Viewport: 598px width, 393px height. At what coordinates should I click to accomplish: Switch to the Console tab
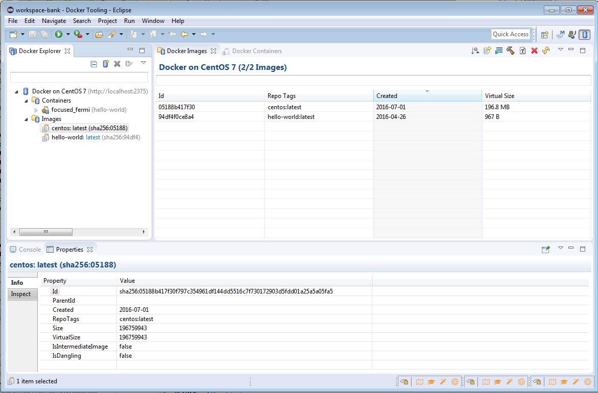(25, 250)
